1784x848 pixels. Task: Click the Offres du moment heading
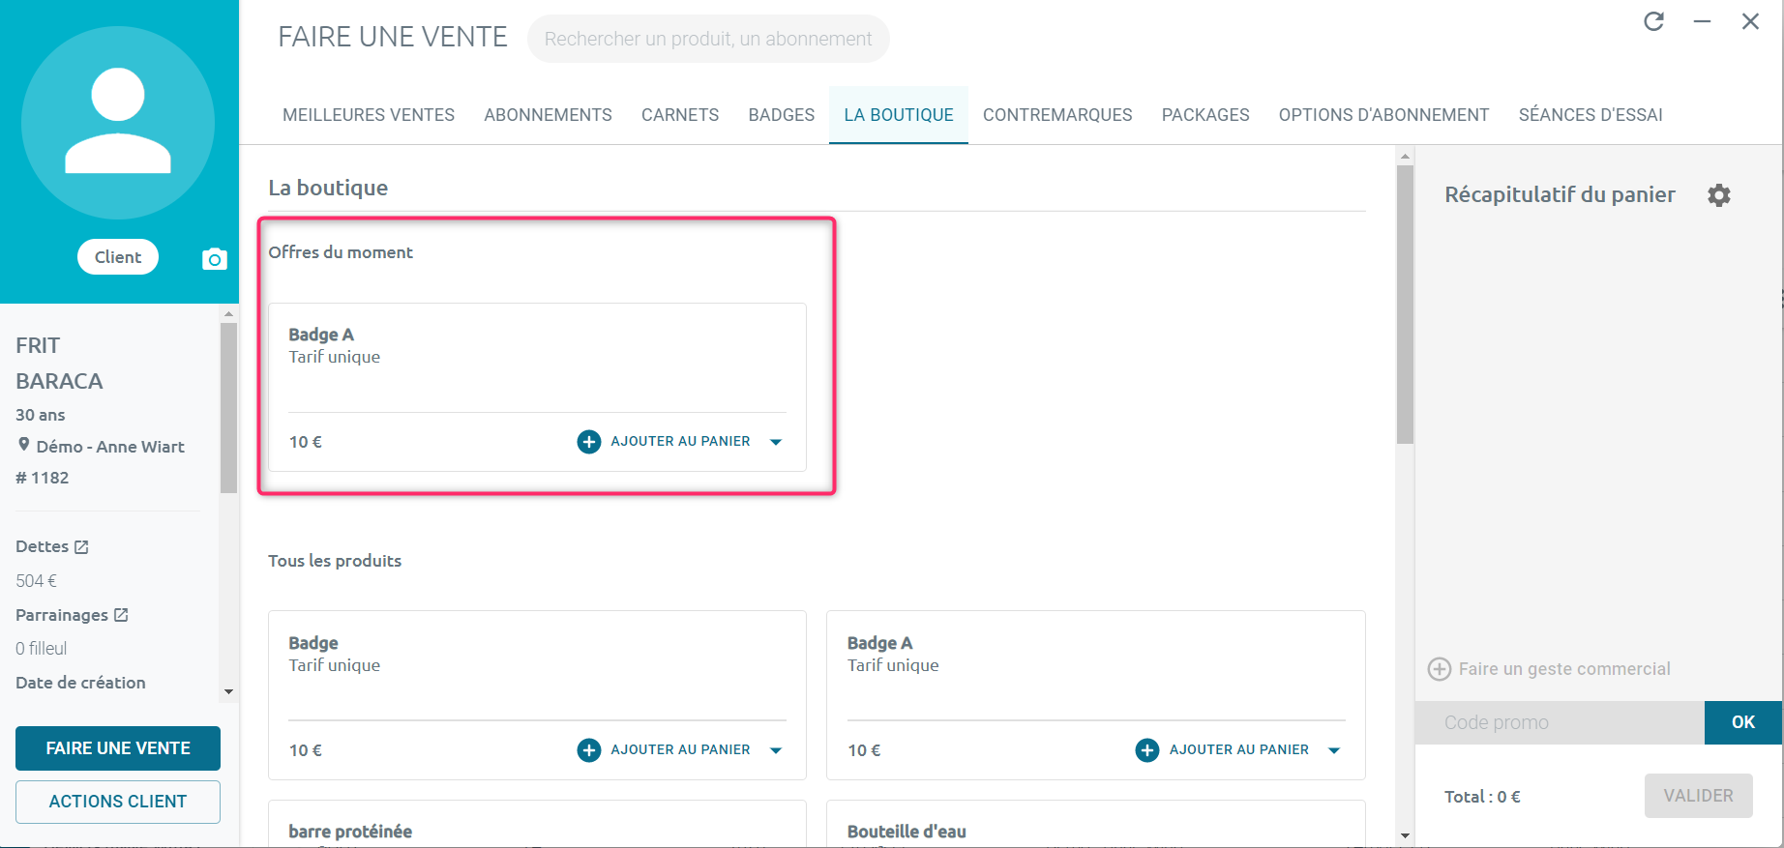tap(341, 252)
